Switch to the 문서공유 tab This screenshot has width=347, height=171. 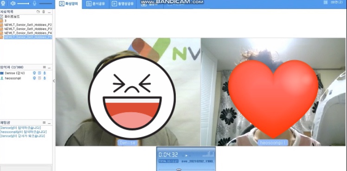96,4
